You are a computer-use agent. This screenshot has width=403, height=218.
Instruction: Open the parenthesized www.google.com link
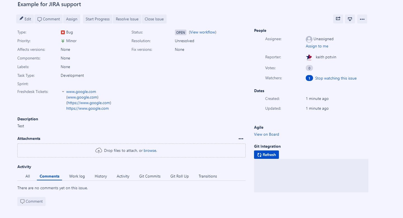[x=82, y=98]
